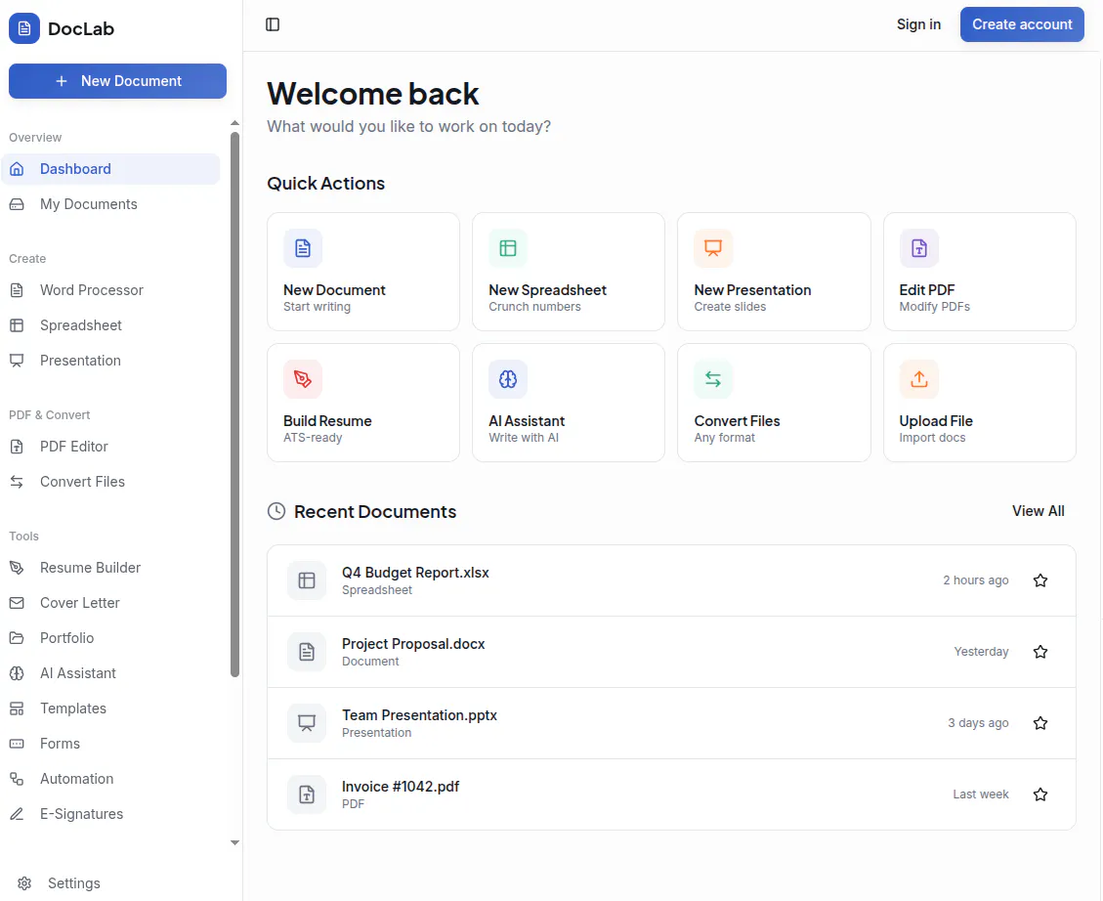Click the Quick Actions heading
The width and height of the screenshot is (1103, 901).
[325, 184]
